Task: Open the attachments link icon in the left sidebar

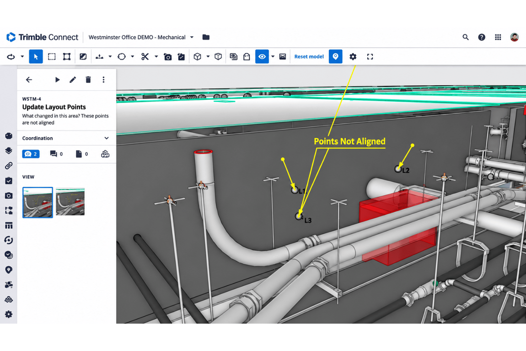Action: pos(9,166)
